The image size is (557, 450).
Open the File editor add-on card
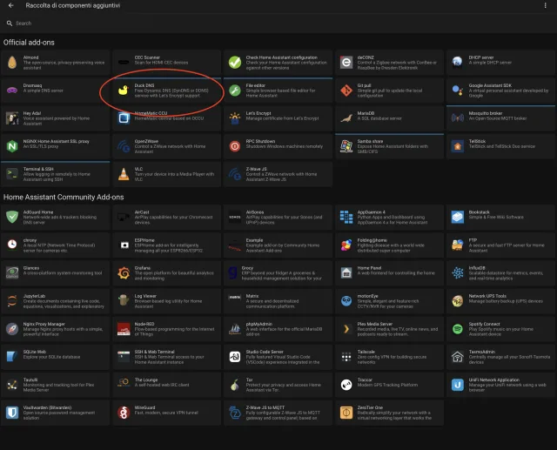point(278,90)
